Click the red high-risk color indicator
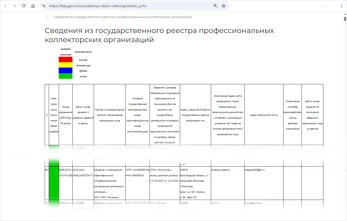347x221 pixels. point(66,59)
